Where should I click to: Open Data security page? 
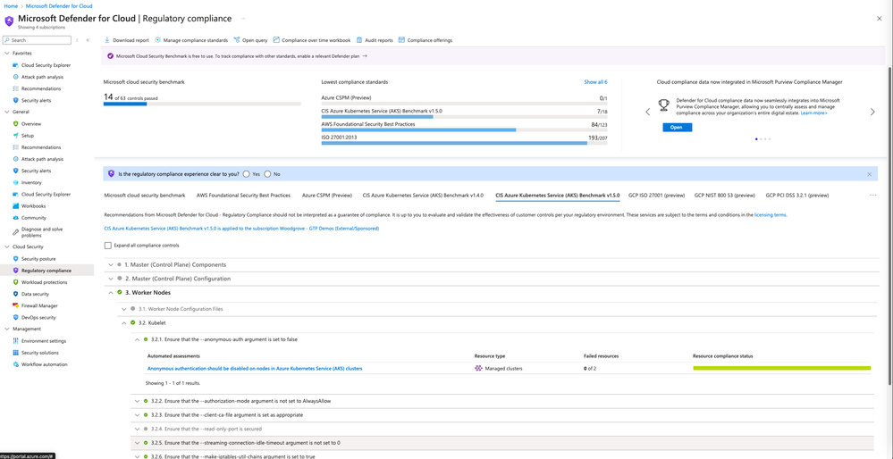coord(35,294)
